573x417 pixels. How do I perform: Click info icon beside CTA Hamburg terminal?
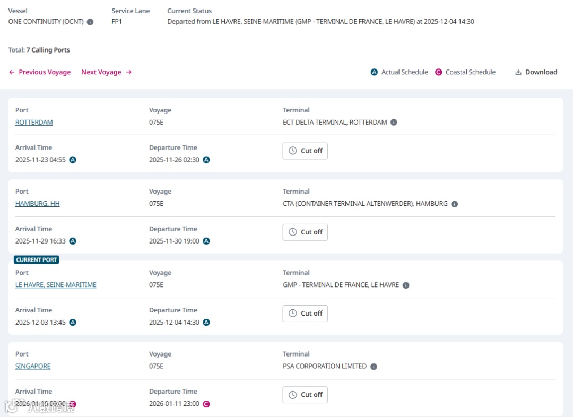point(454,204)
